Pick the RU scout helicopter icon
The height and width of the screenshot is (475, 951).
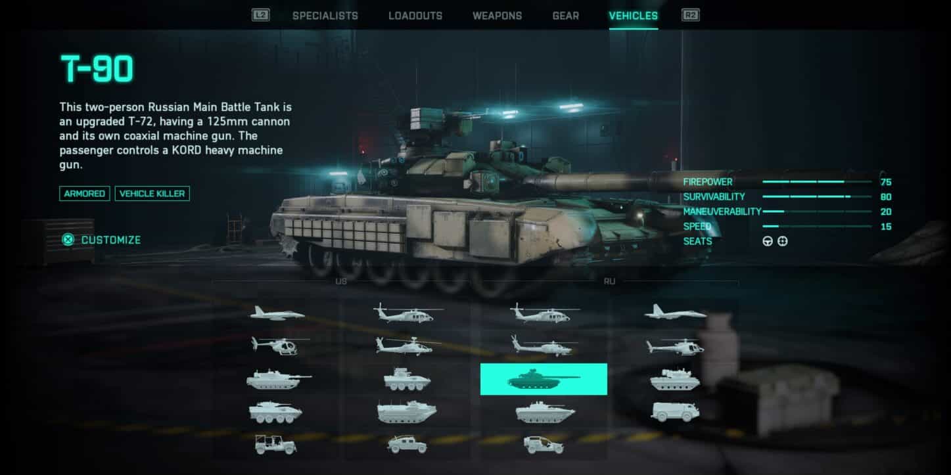coord(675,346)
